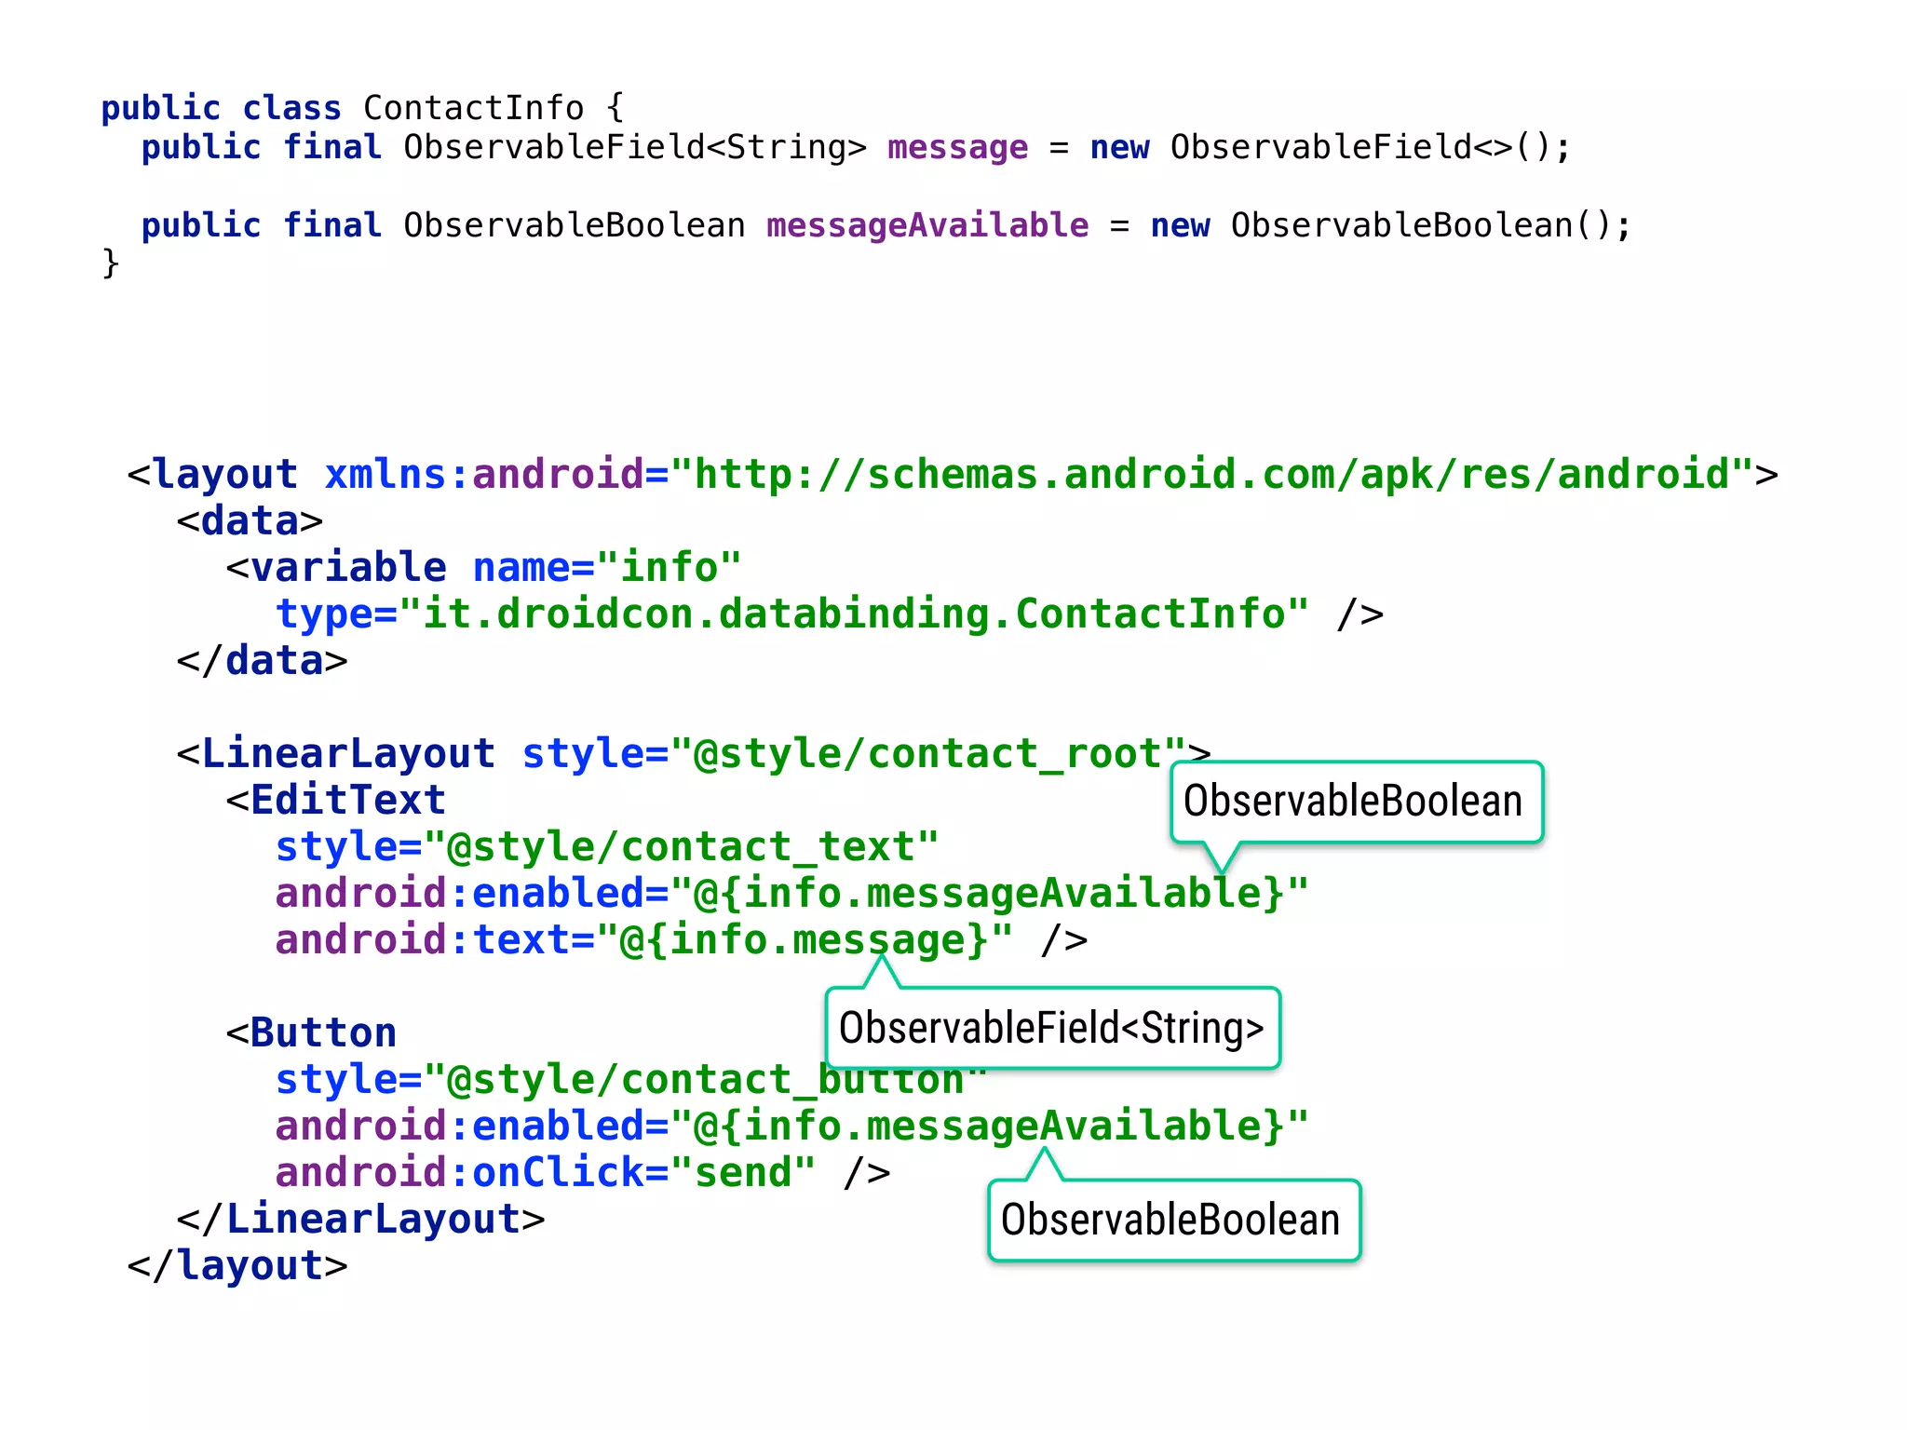Click the closing </layout> tag

coord(237,1265)
